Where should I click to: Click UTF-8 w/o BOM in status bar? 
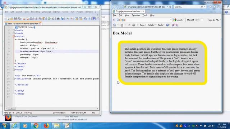79,113
